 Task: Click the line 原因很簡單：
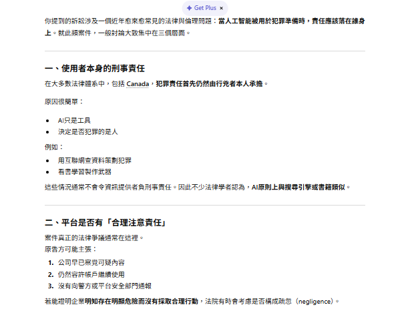tap(65, 102)
